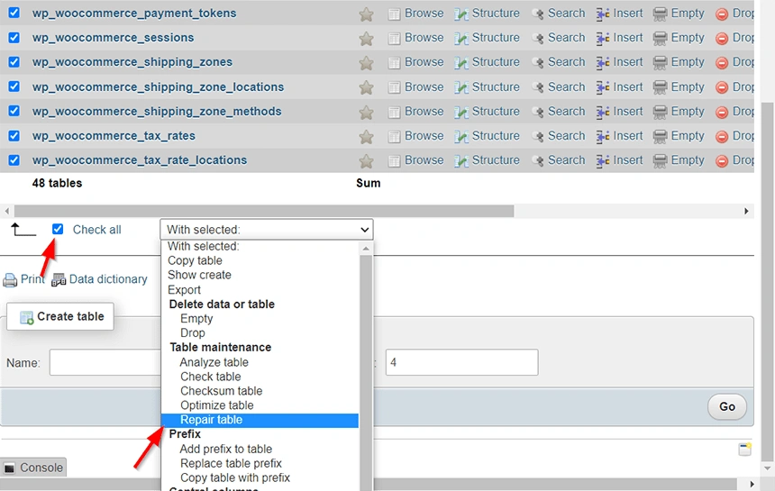
Task: Select Repair table from dropdown list
Action: [x=211, y=420]
